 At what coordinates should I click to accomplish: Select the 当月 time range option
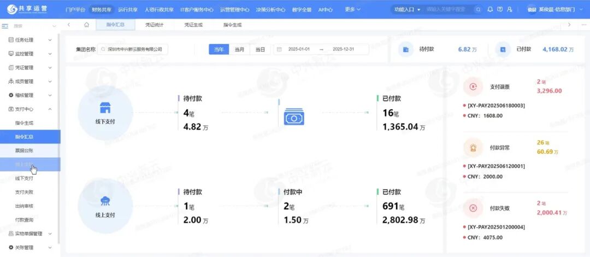239,49
